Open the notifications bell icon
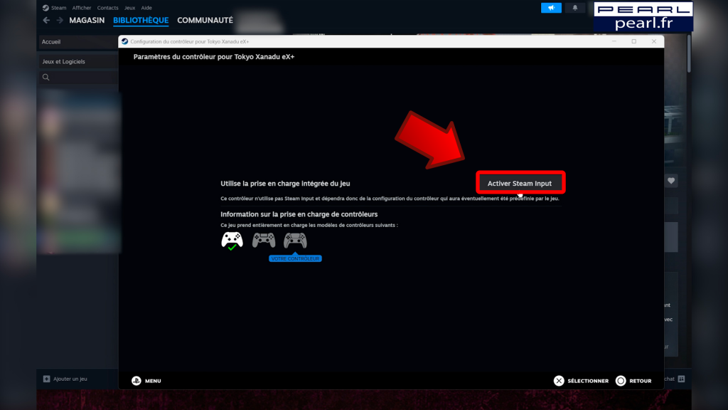This screenshot has width=728, height=410. point(574,8)
